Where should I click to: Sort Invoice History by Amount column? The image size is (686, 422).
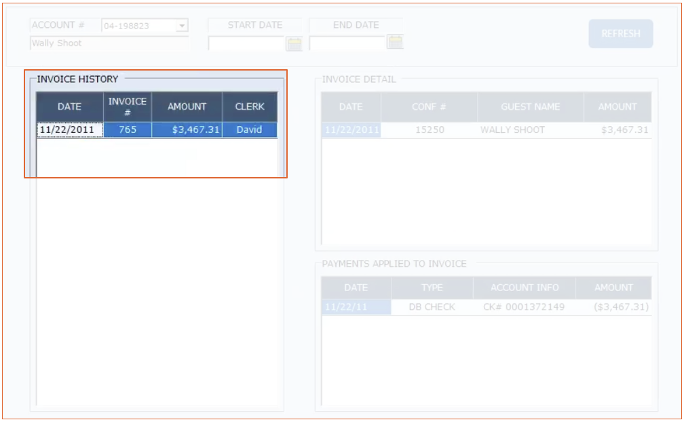pos(187,107)
